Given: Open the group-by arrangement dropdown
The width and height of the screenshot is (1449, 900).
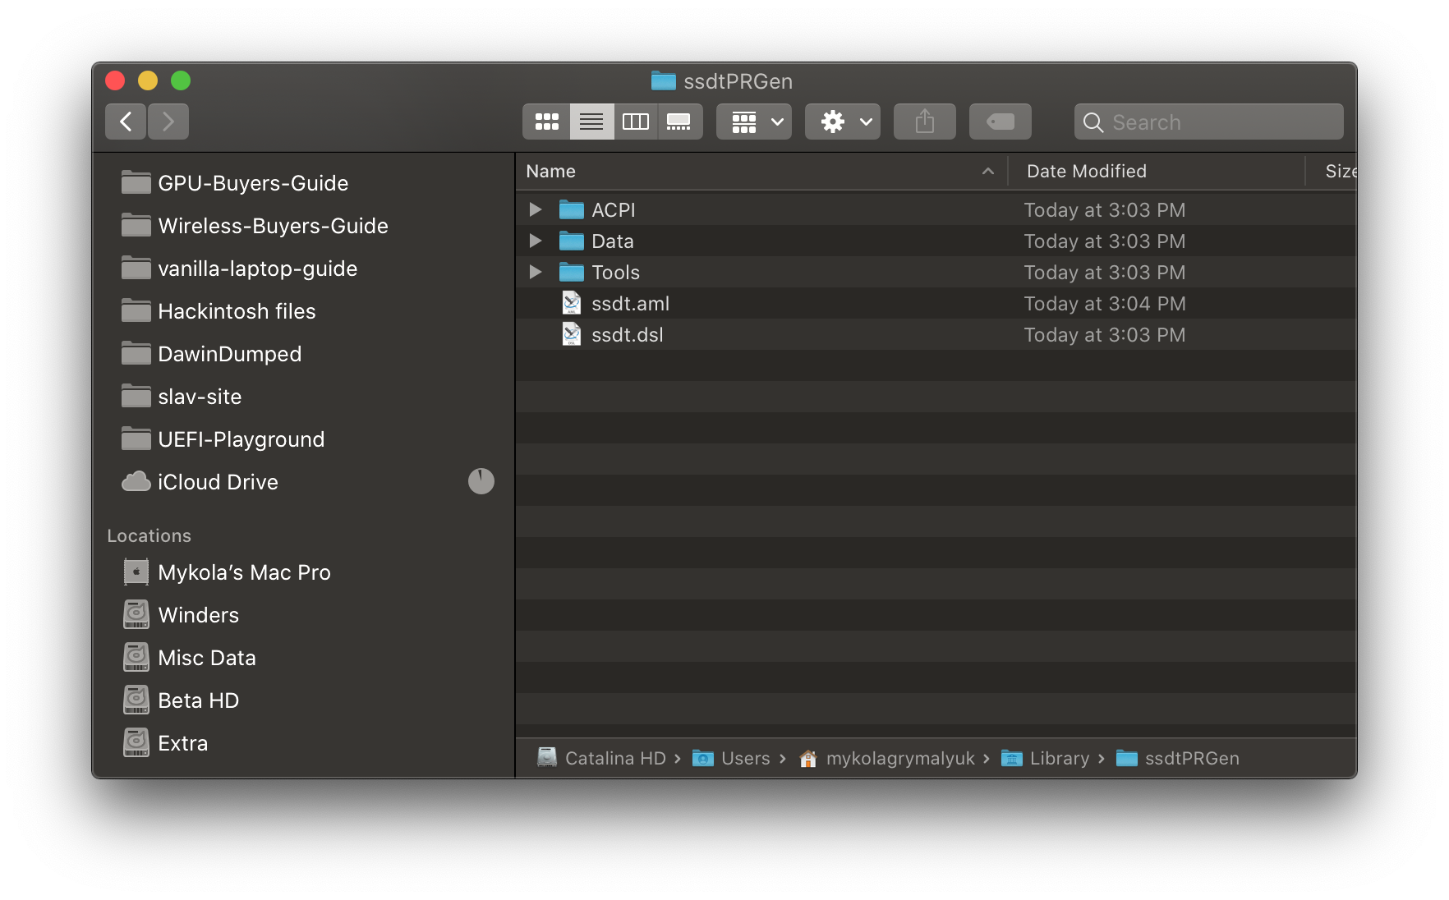Looking at the screenshot, I should tap(754, 122).
